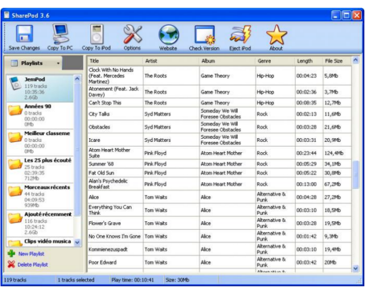Click Size: 30Mb in status bar
Image resolution: width=366 pixels, height=297 pixels.
point(178,280)
